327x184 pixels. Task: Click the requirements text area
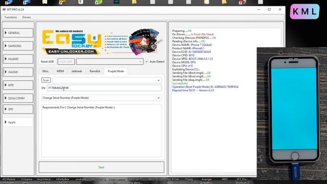(x=101, y=131)
